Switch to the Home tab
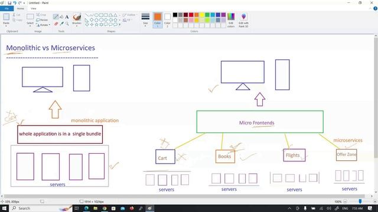 point(20,8)
